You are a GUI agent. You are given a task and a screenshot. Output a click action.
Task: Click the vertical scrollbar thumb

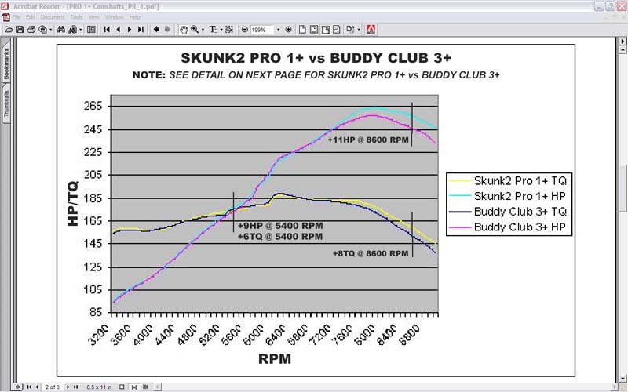point(623,188)
